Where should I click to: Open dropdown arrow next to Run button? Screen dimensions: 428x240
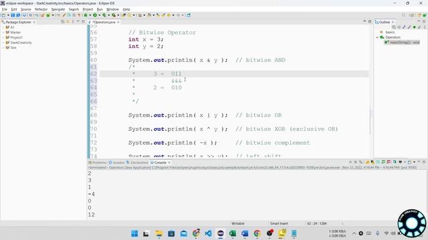coord(100,15)
